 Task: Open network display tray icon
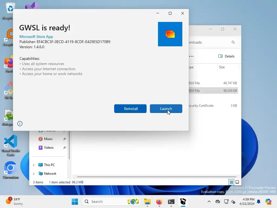226,201
